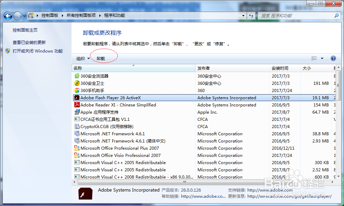Click the 191 MB size cell
The width and height of the screenshot is (344, 206).
click(x=321, y=83)
